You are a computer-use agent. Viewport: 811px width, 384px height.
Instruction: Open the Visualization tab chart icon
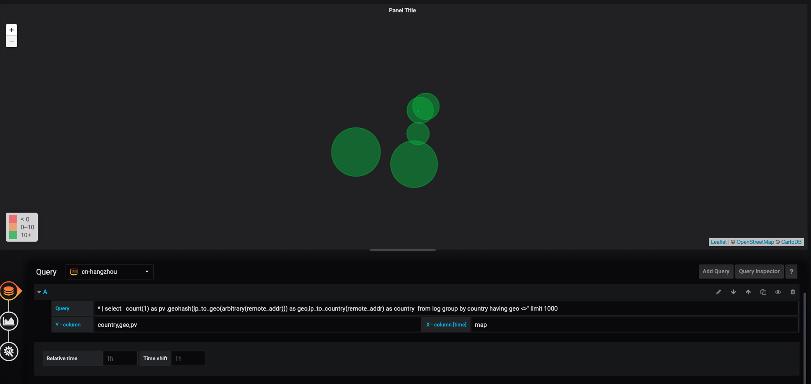coord(9,321)
